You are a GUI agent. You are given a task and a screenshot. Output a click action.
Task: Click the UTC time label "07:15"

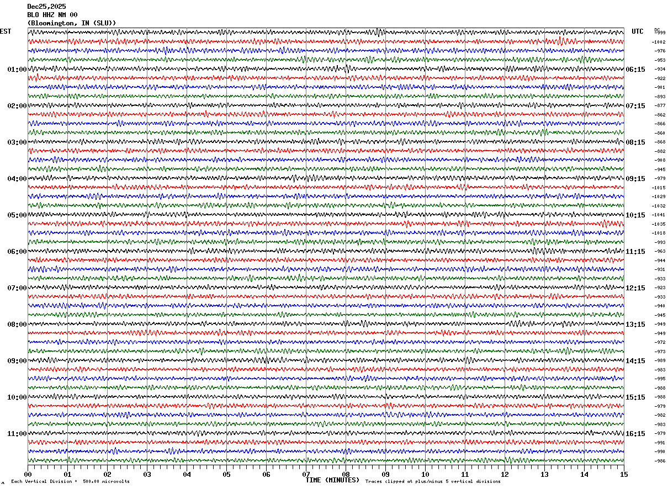point(635,106)
